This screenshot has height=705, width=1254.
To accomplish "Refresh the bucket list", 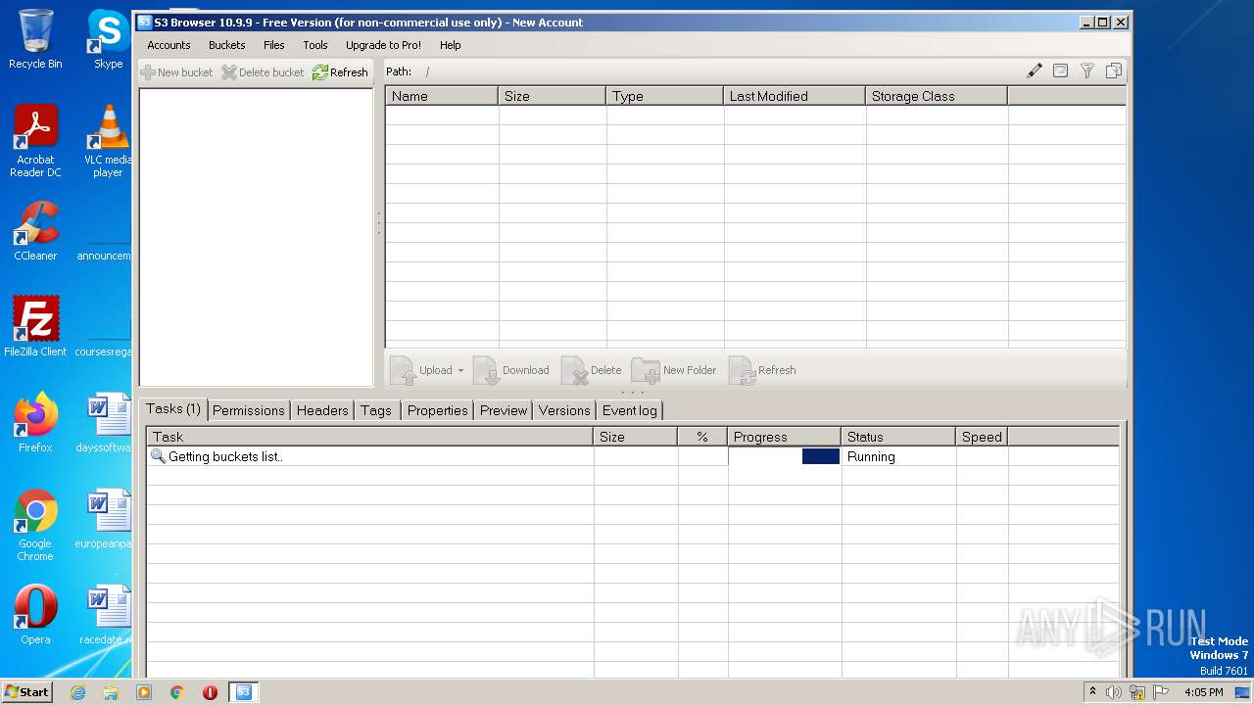I will pos(340,72).
